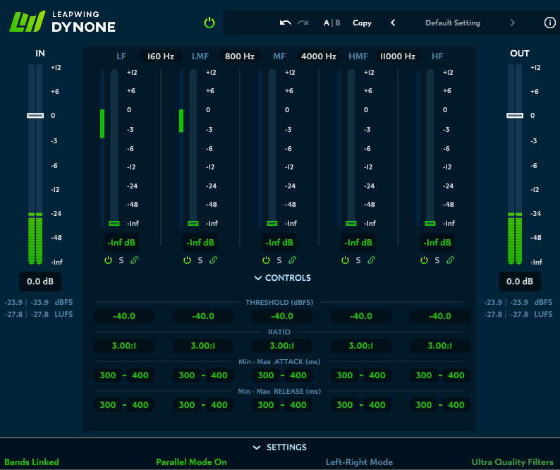Toggle the Ultra Quality Filters setting
Image resolution: width=560 pixels, height=470 pixels.
pos(513,462)
